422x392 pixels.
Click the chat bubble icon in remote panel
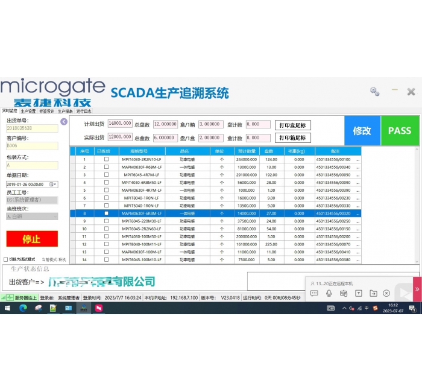(314, 293)
